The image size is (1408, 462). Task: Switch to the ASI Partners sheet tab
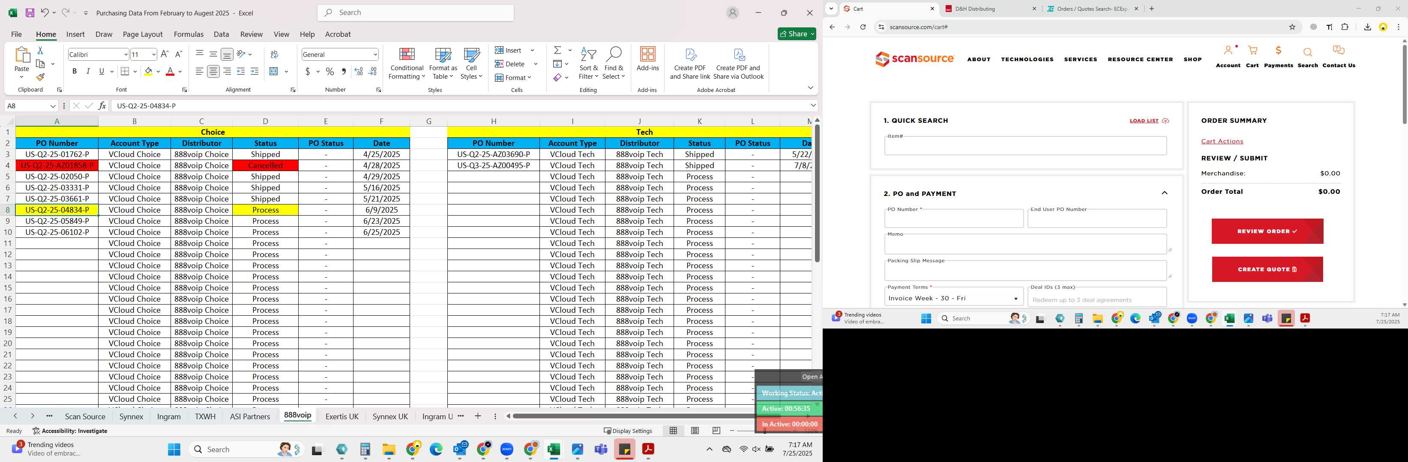[250, 417]
